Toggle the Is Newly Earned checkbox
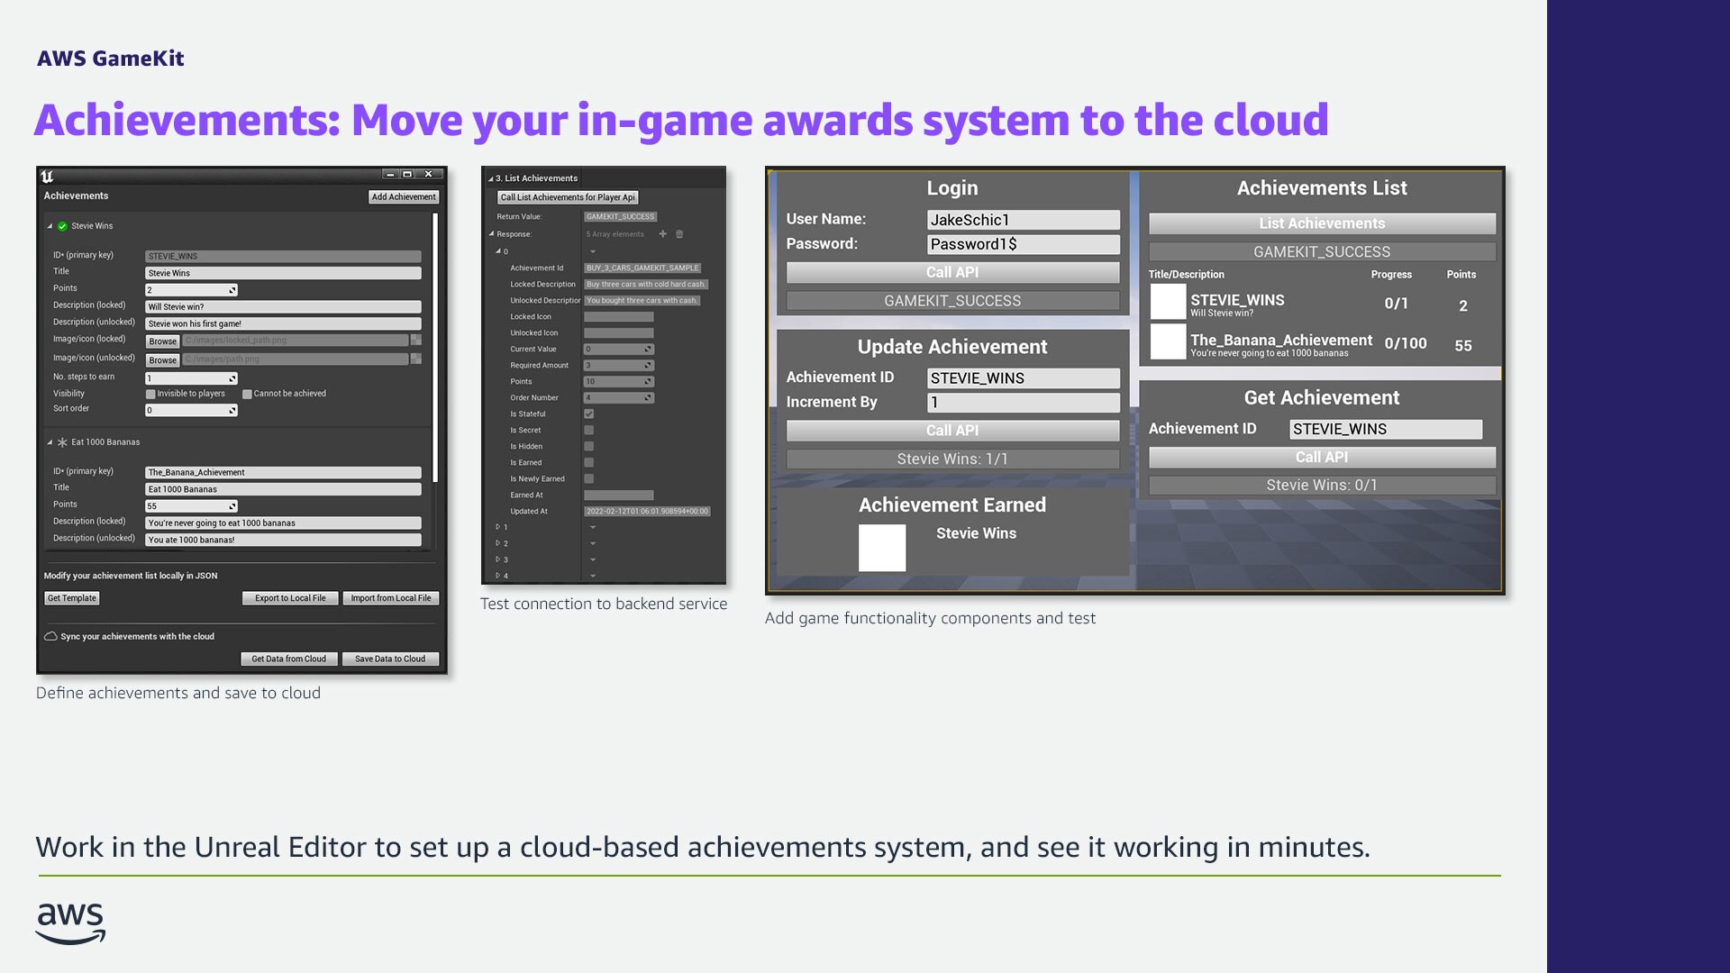Image resolution: width=1730 pixels, height=973 pixels. pos(588,479)
